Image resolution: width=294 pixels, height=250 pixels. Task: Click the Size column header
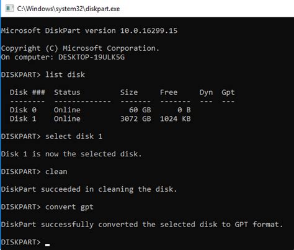point(129,92)
